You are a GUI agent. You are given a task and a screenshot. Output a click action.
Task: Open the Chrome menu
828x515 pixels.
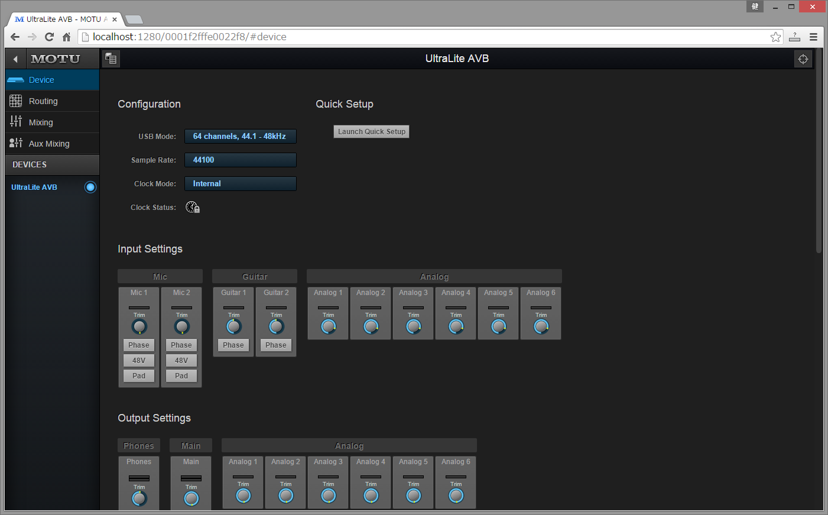click(x=813, y=37)
